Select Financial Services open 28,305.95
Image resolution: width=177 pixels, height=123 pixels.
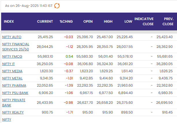click(85, 47)
